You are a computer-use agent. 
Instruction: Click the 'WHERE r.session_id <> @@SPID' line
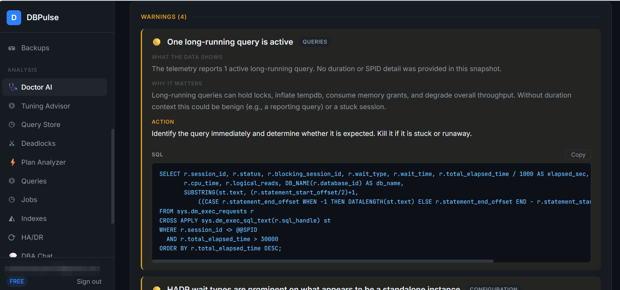[208, 230]
